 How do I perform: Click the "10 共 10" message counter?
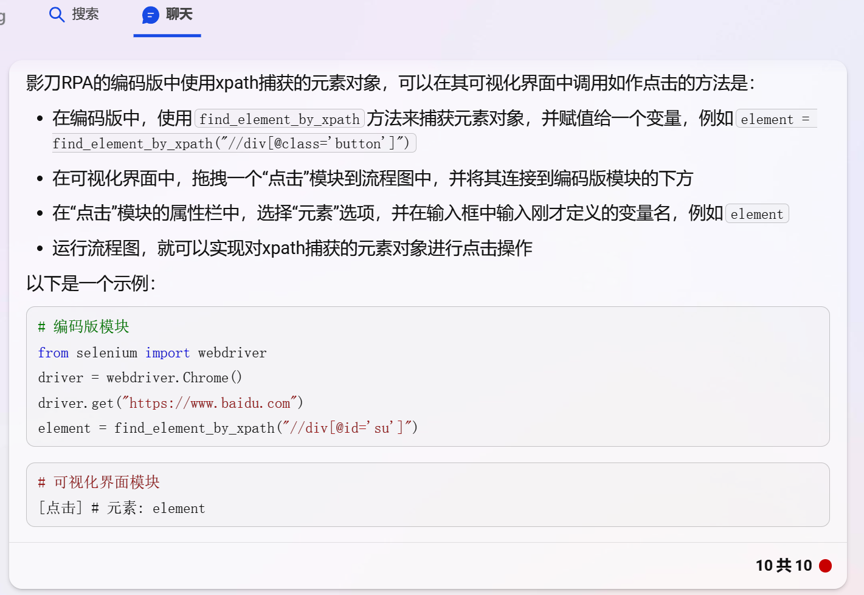(x=784, y=566)
